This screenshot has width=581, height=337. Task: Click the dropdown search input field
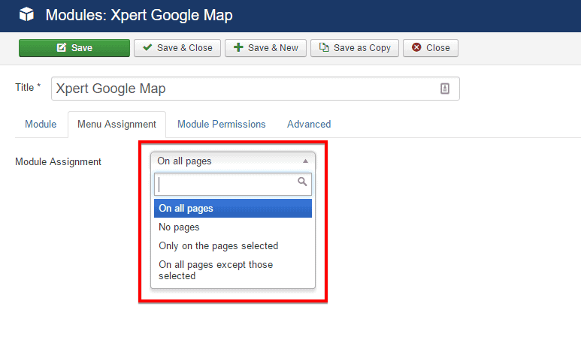tap(233, 184)
